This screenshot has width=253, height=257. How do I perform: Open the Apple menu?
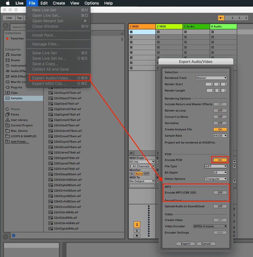pos(8,3)
